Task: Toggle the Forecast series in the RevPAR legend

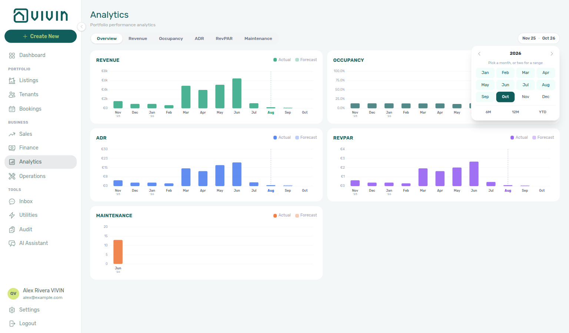Action: pyautogui.click(x=543, y=138)
